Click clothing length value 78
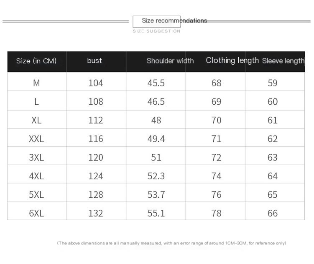 coord(217,213)
